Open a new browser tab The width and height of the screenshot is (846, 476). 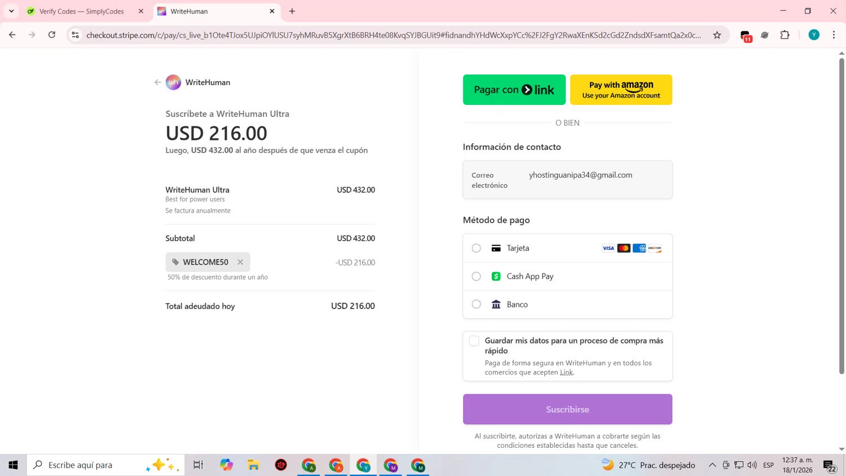(x=292, y=11)
